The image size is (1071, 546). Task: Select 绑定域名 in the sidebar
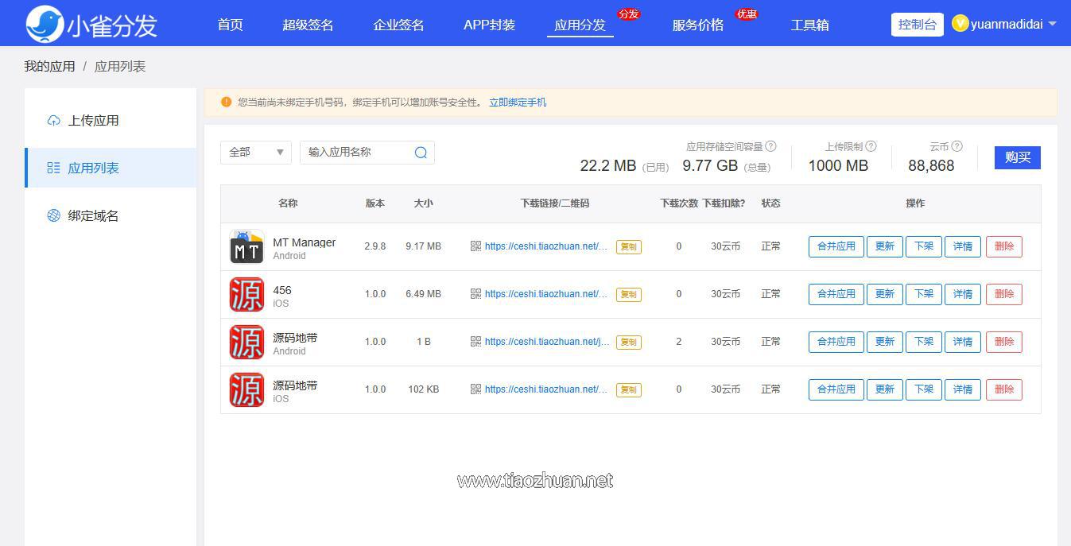click(x=93, y=216)
